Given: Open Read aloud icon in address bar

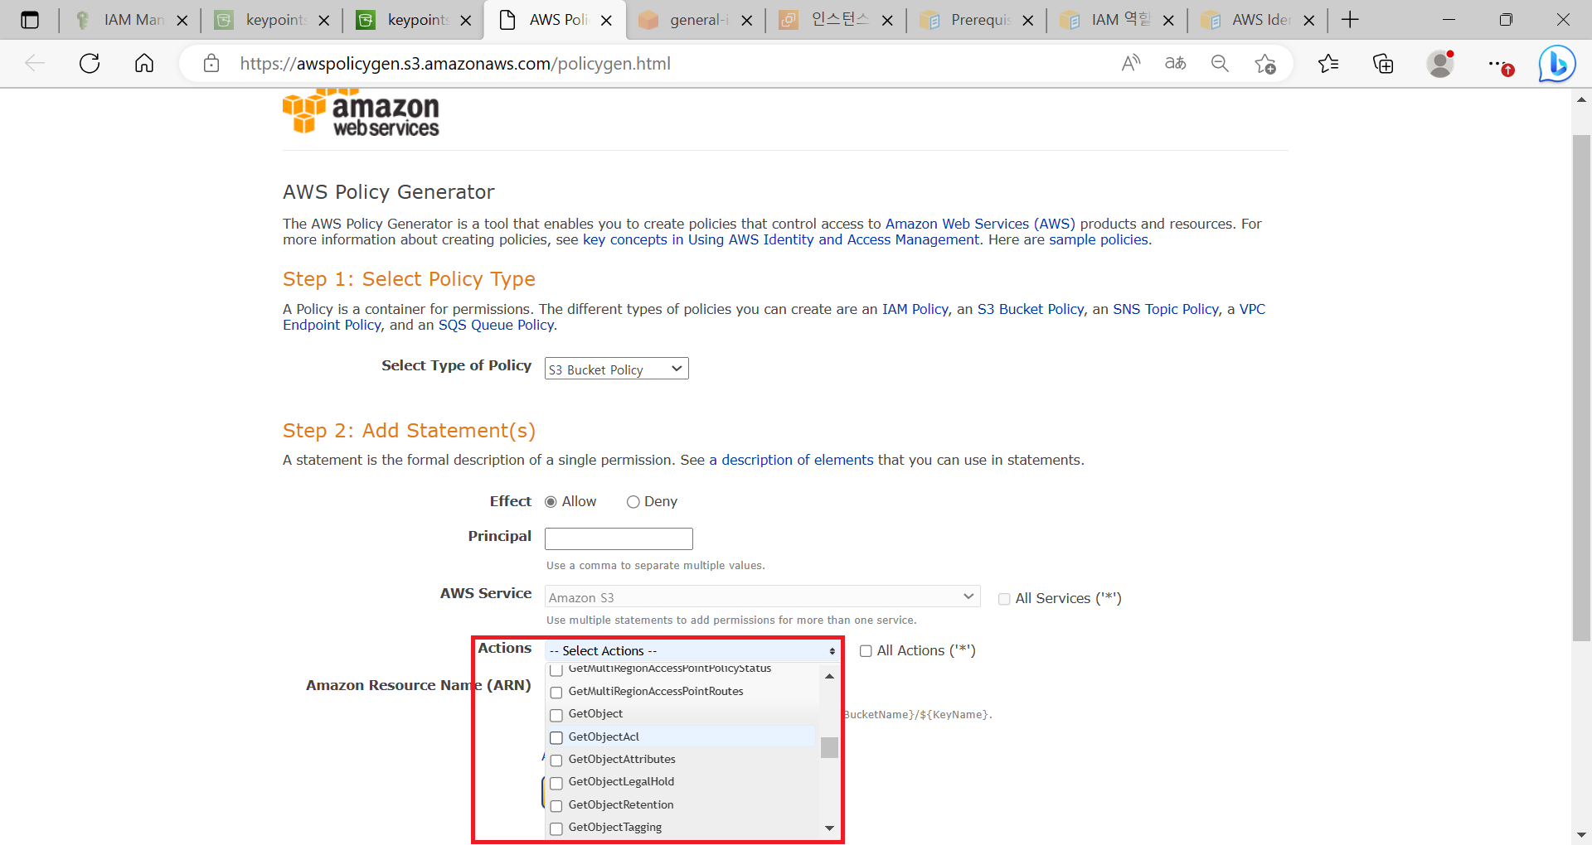Looking at the screenshot, I should (1131, 63).
